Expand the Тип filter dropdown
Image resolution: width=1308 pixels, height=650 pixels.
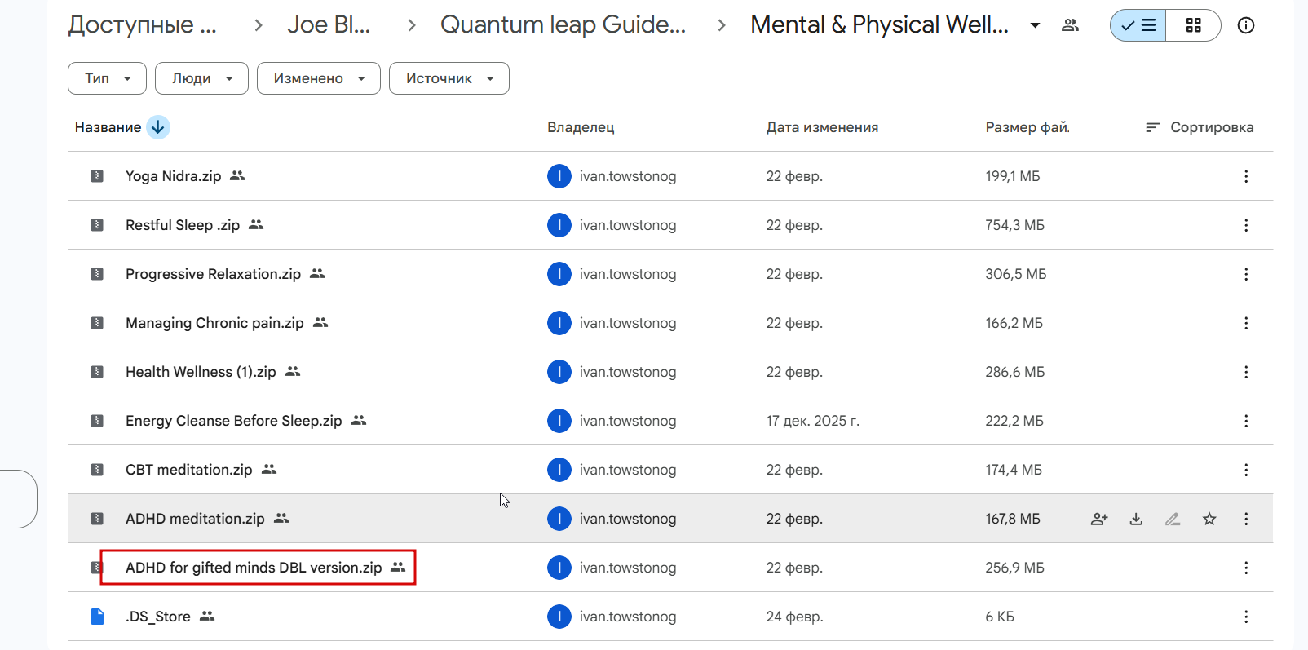click(107, 78)
